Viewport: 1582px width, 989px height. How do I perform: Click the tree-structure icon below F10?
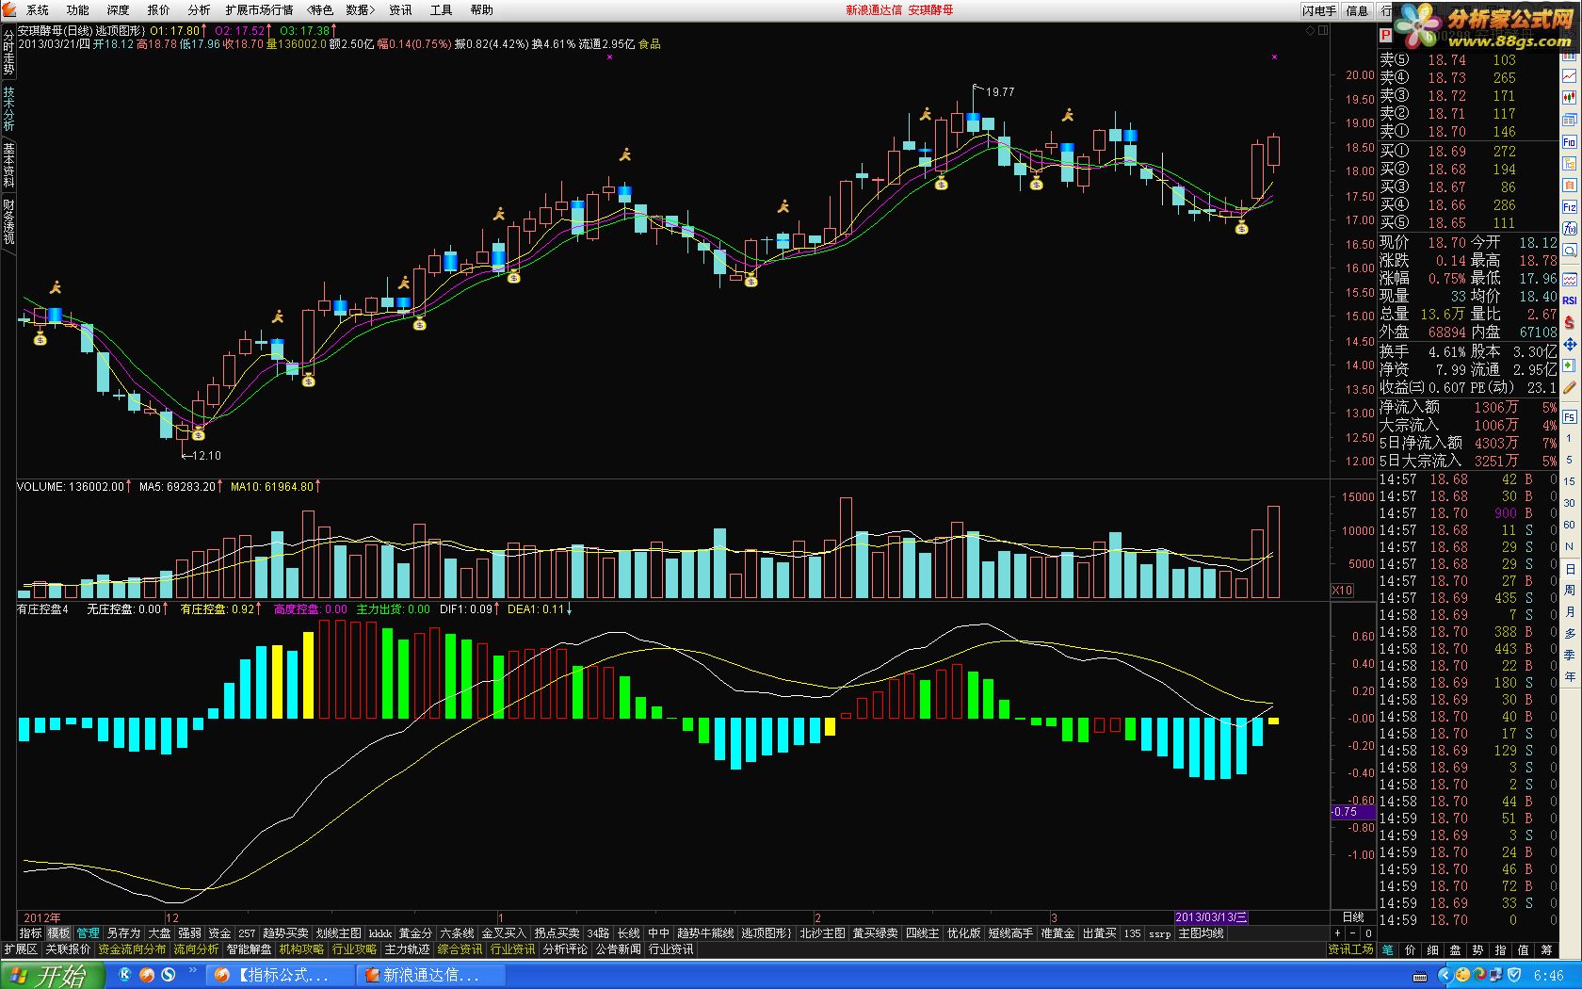1570,164
